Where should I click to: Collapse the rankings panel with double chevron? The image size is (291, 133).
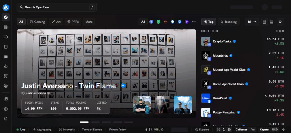280,22
